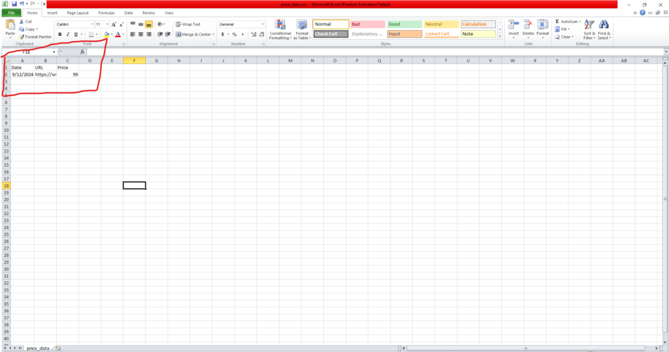Expand the Merge & Center dropdown arrow
The image size is (669, 352).
coord(214,34)
